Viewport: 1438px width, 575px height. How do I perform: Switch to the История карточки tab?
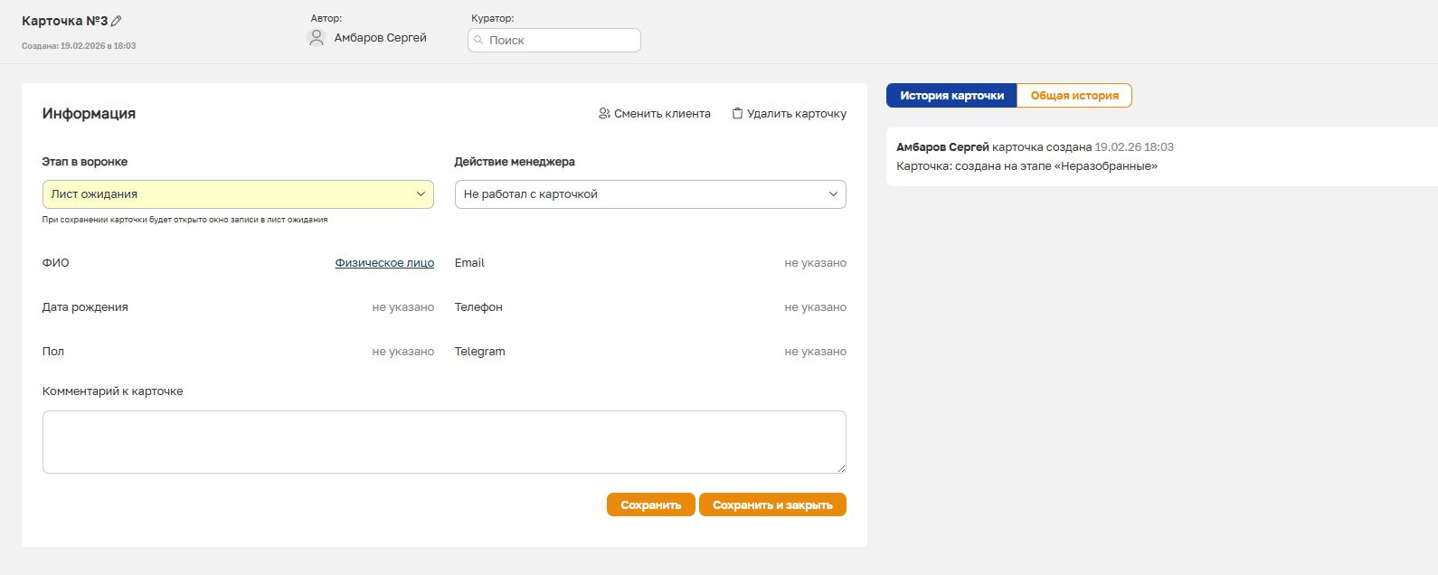(951, 96)
